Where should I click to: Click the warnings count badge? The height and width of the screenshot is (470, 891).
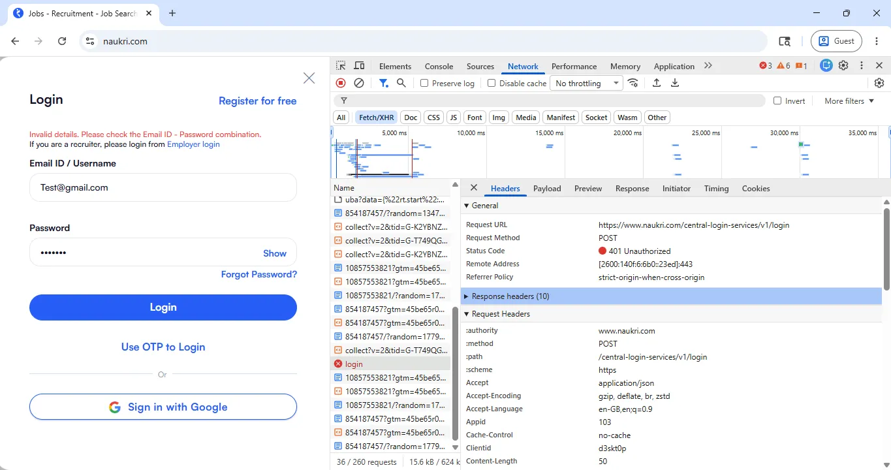point(783,66)
